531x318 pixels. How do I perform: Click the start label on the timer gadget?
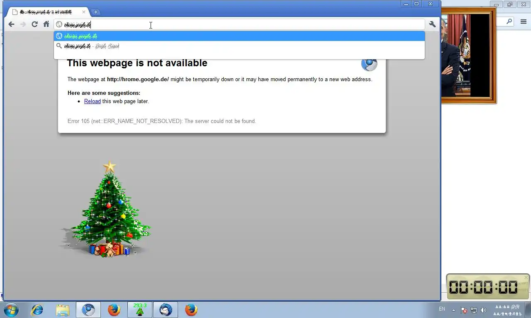[x=523, y=283]
